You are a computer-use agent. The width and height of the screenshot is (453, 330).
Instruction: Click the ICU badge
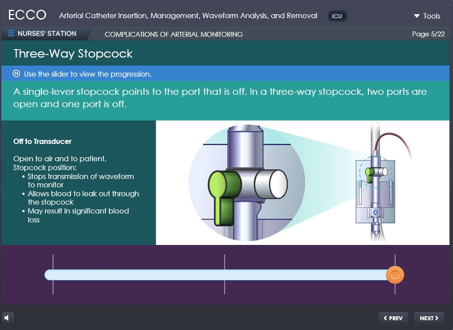(337, 16)
